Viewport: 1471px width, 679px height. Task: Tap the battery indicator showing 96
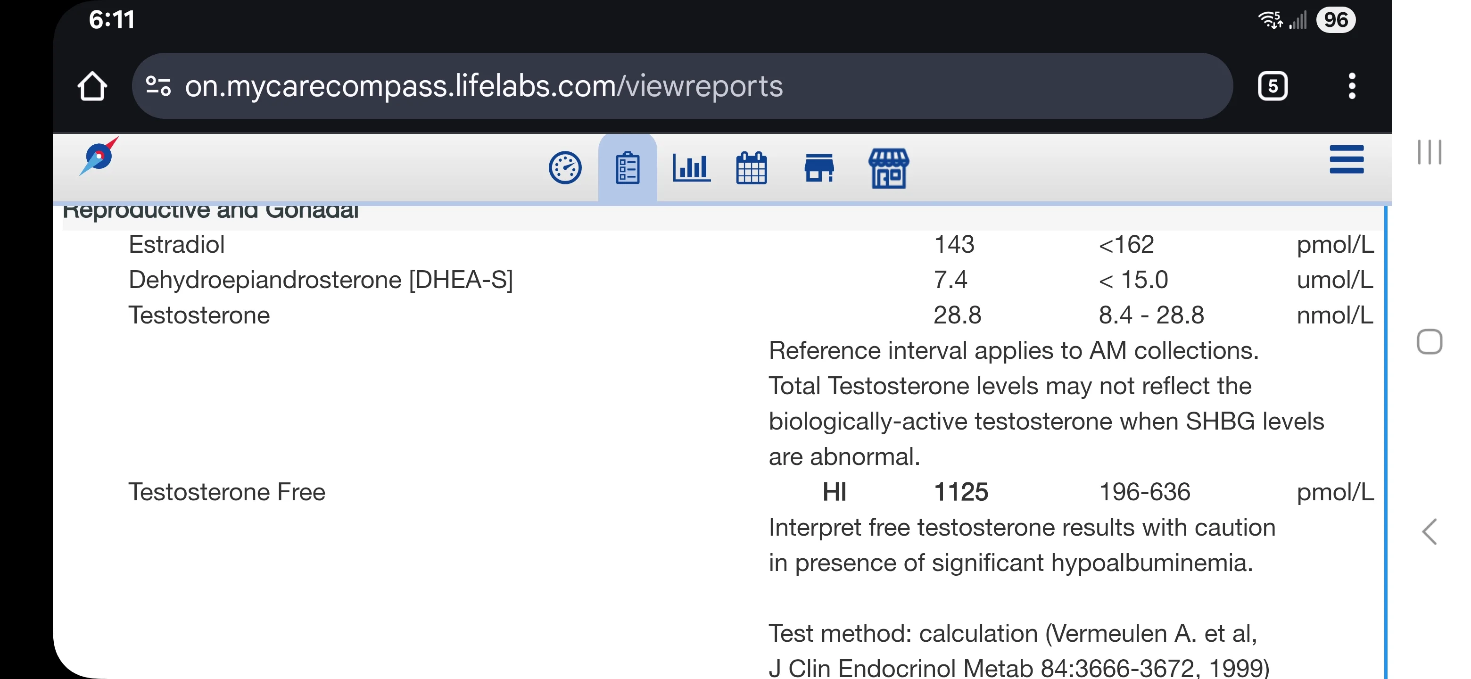1335,20
